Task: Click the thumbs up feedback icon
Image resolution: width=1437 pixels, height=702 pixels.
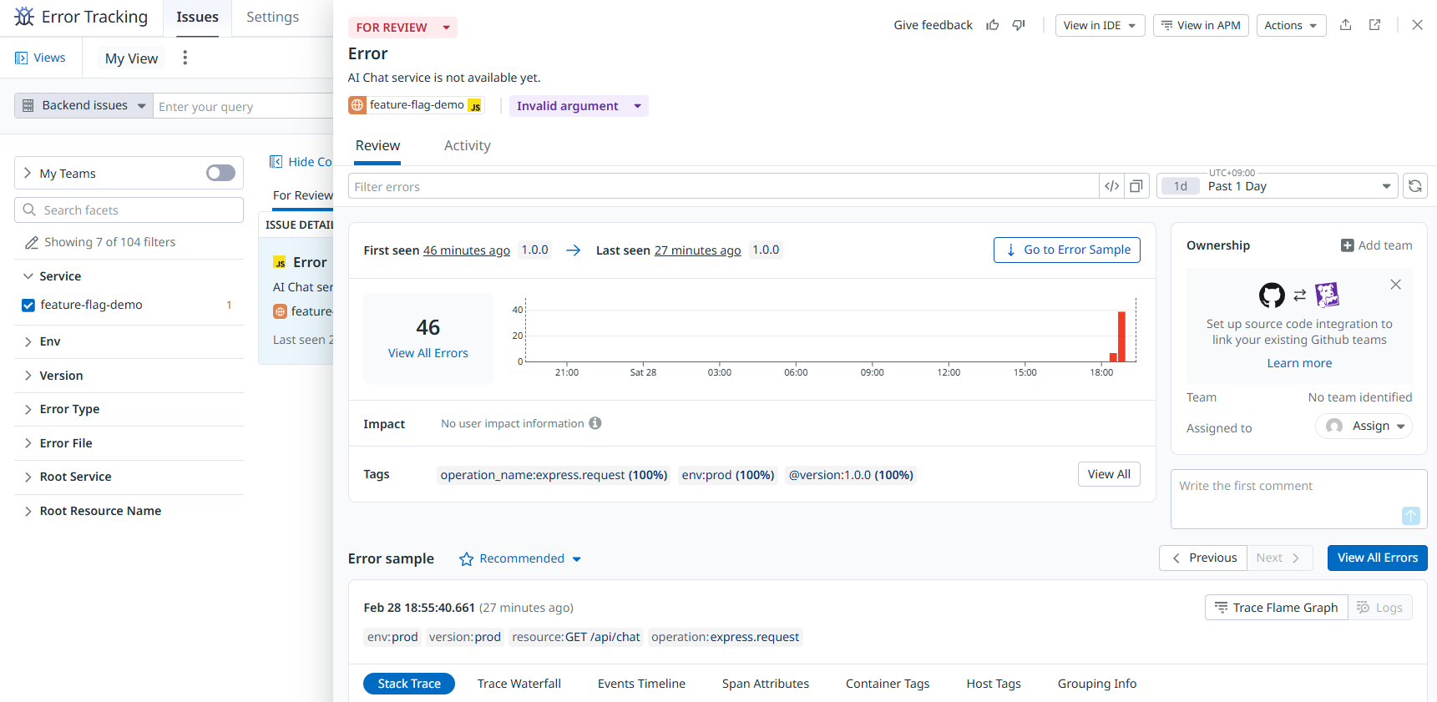Action: [992, 25]
